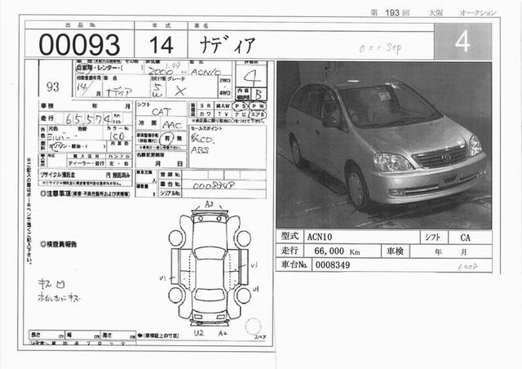
Task: Click the car name ナディア in the header
Action: [x=228, y=45]
